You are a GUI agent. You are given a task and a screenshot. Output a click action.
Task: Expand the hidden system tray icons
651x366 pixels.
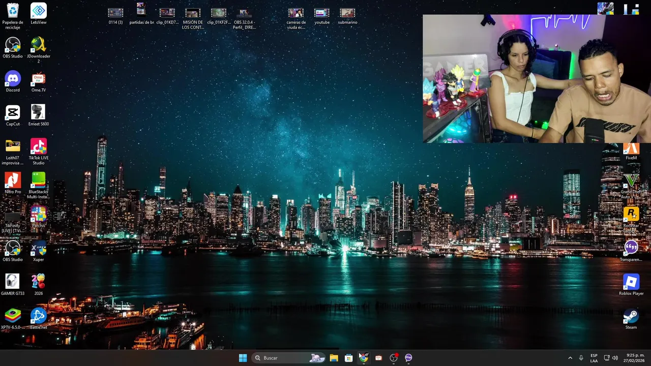570,358
